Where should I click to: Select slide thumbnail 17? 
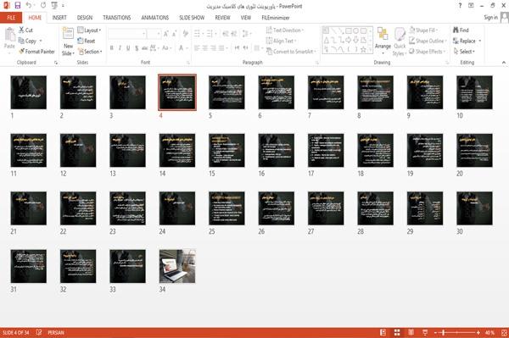click(x=326, y=151)
